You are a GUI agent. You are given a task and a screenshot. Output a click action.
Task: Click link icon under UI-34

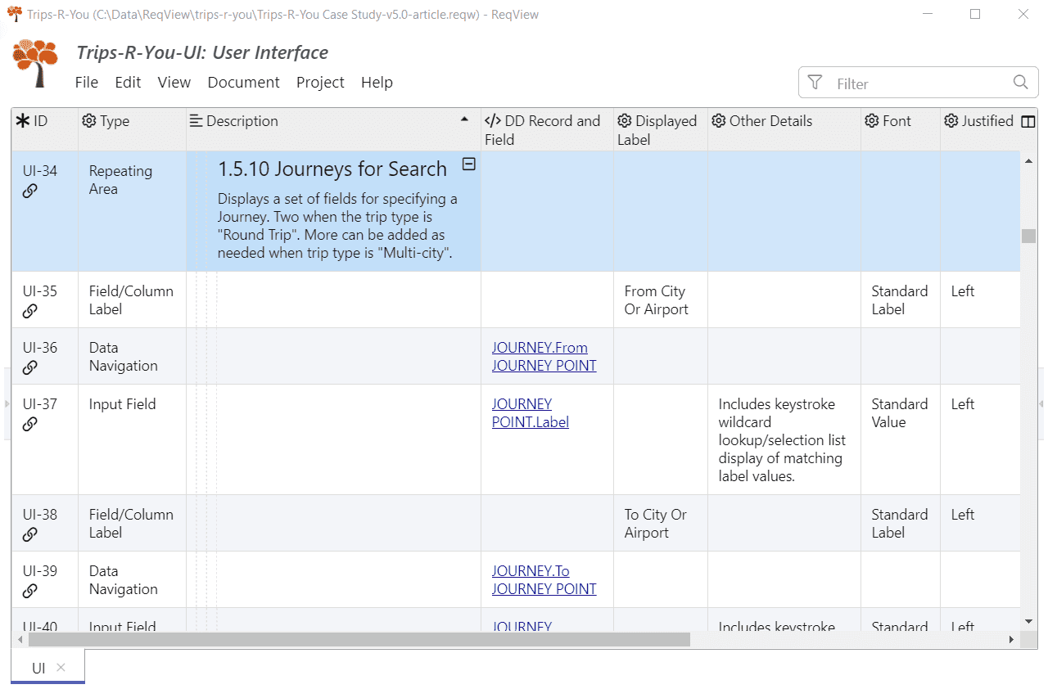click(x=30, y=191)
